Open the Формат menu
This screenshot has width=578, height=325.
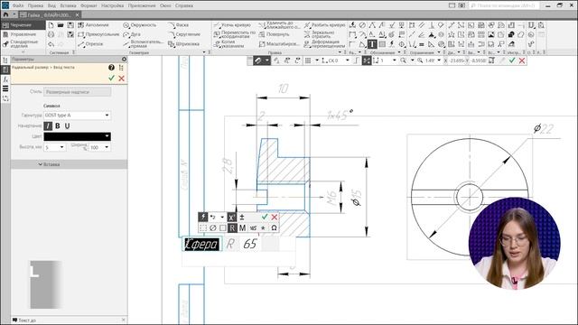click(x=89, y=5)
